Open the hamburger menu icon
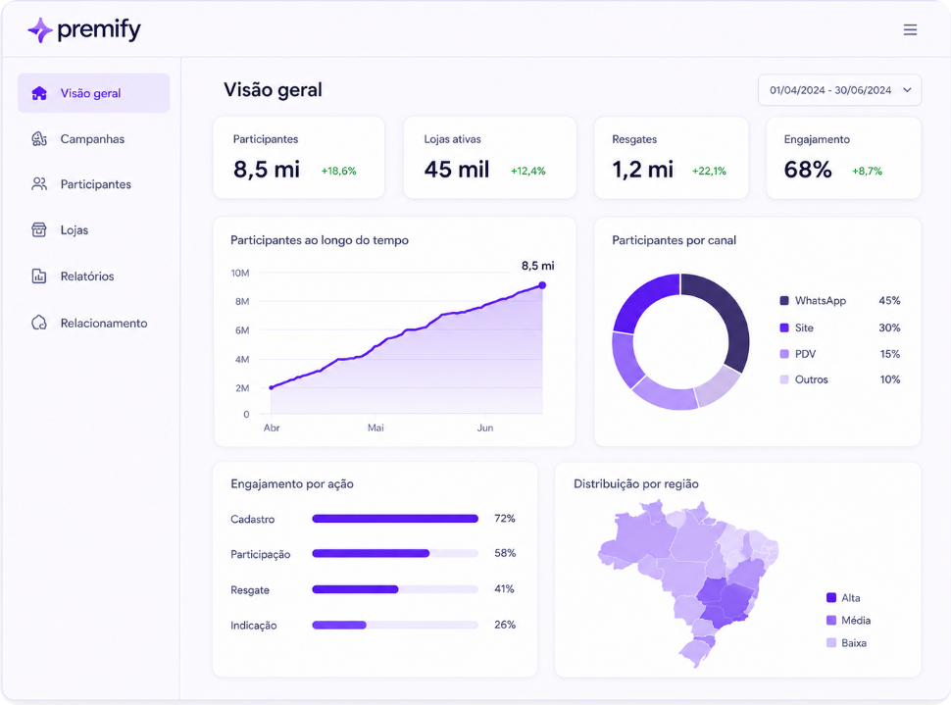The image size is (951, 705). (910, 29)
